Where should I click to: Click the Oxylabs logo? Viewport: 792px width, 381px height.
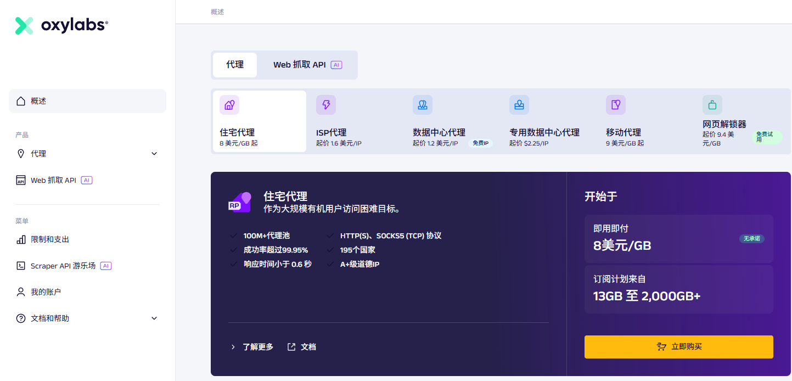coord(61,25)
